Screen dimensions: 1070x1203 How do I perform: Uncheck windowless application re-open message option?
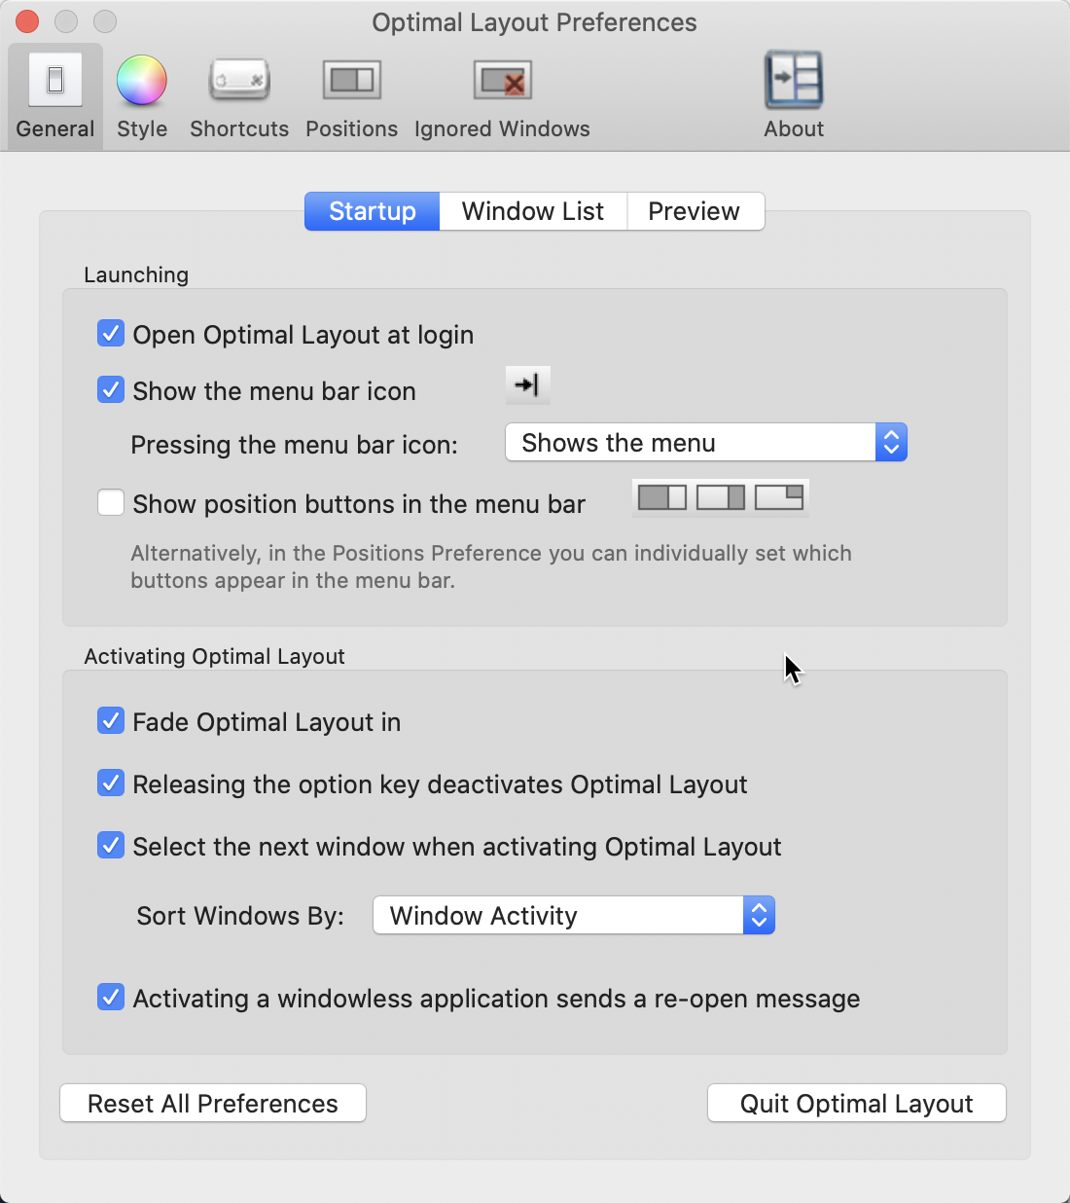coord(111,998)
